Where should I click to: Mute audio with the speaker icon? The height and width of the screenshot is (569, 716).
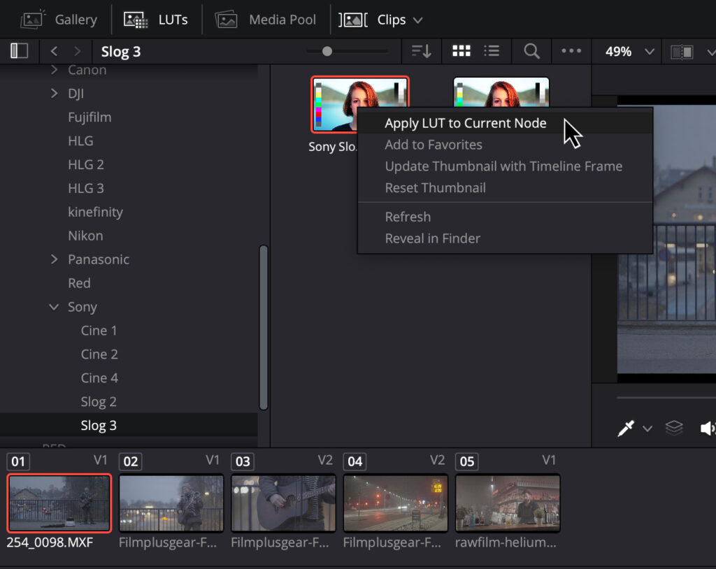tap(707, 428)
